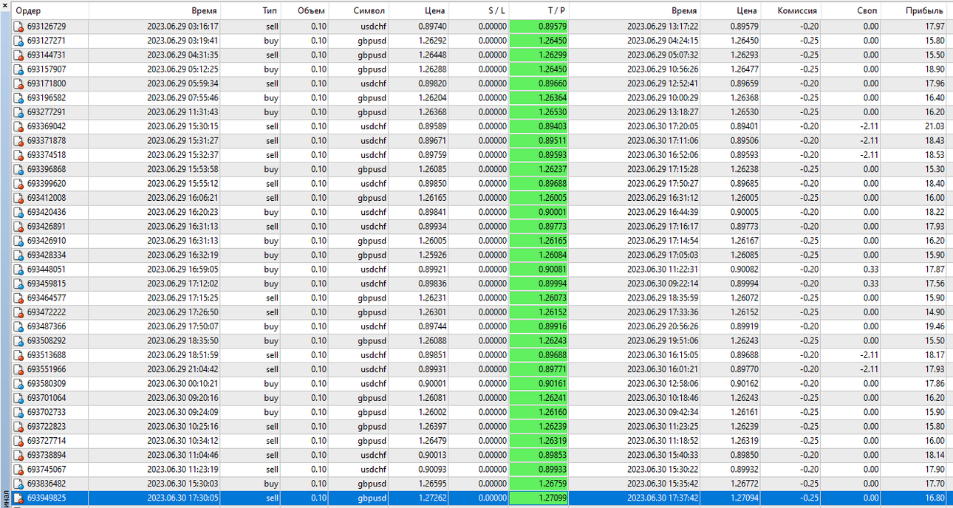Click swap value -2.11 in row 693551966
953x508 pixels.
coord(870,369)
